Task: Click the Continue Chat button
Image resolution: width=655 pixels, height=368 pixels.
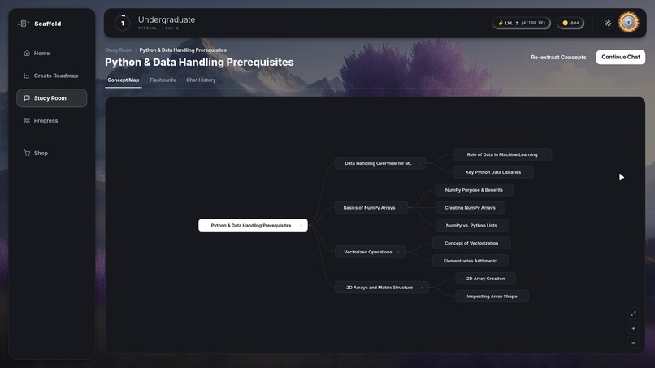Action: (621, 57)
